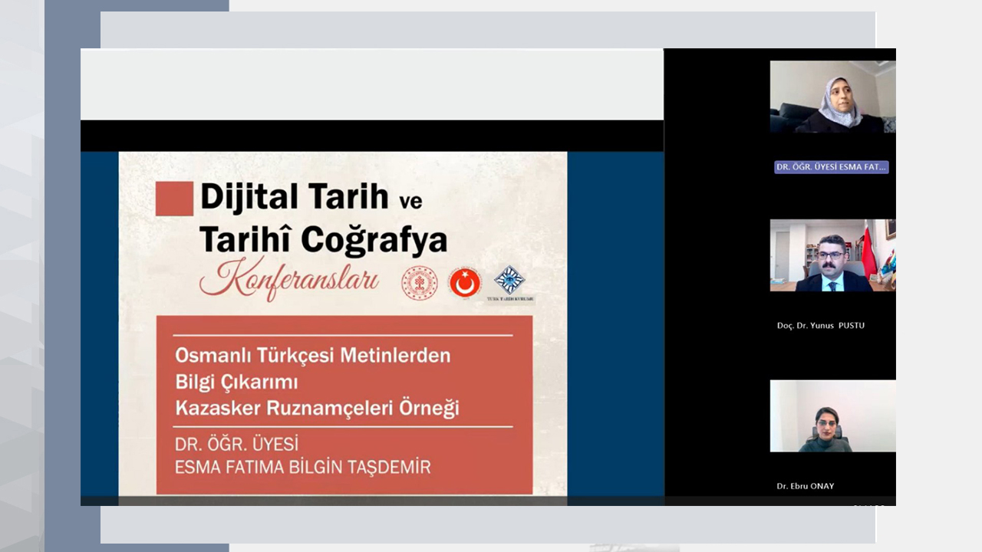The width and height of the screenshot is (982, 552).
Task: Click the 'Kazasker Ruznamçeleri Örneği' subtitle line
Action: coord(342,408)
